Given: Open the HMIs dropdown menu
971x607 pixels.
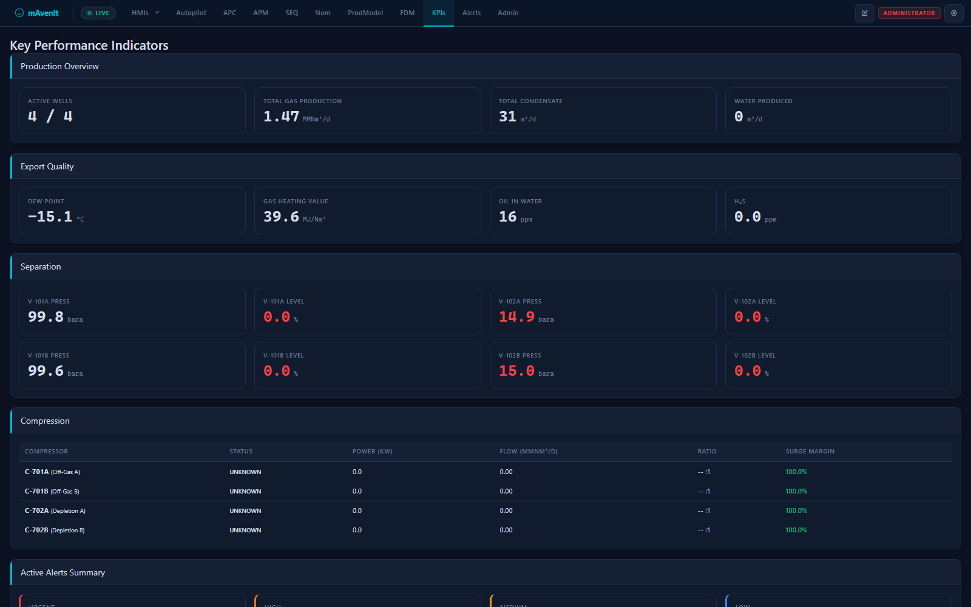Looking at the screenshot, I should [x=140, y=12].
